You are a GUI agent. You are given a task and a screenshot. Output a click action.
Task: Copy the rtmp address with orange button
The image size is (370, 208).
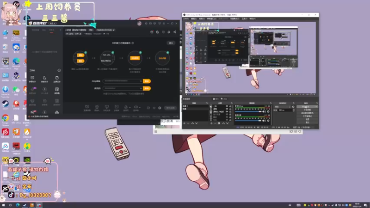[147, 81]
